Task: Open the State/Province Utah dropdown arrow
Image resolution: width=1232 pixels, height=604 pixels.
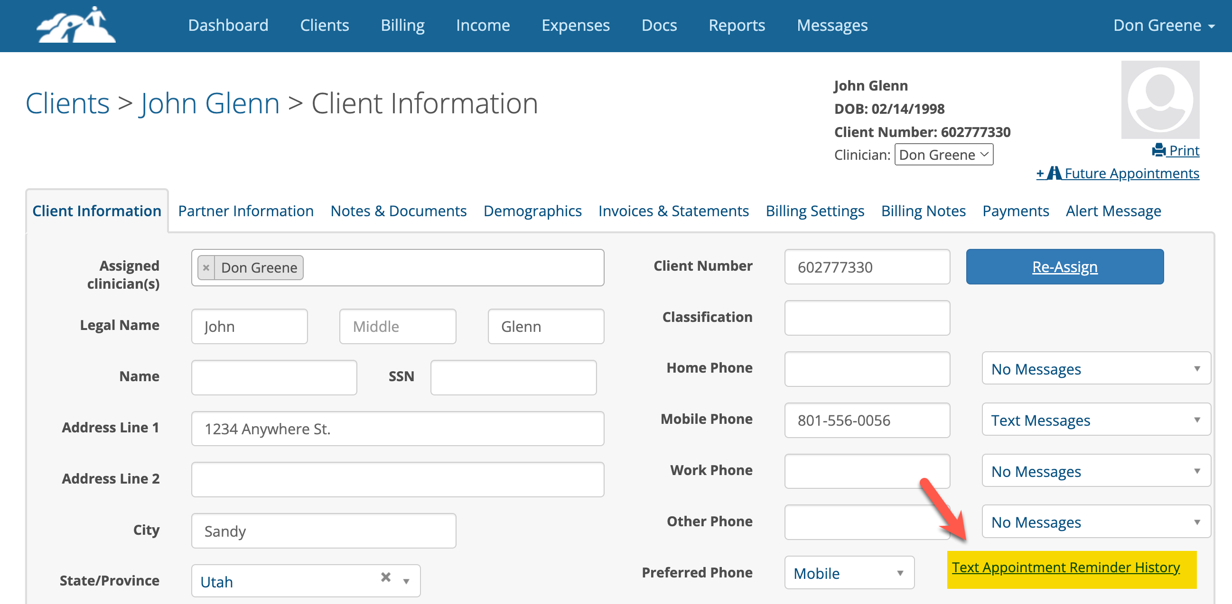Action: [406, 581]
